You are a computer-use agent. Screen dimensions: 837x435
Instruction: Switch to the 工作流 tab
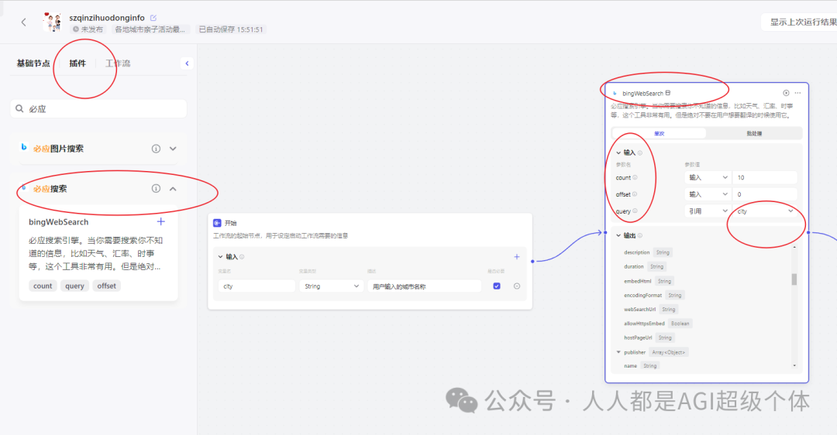coord(118,63)
